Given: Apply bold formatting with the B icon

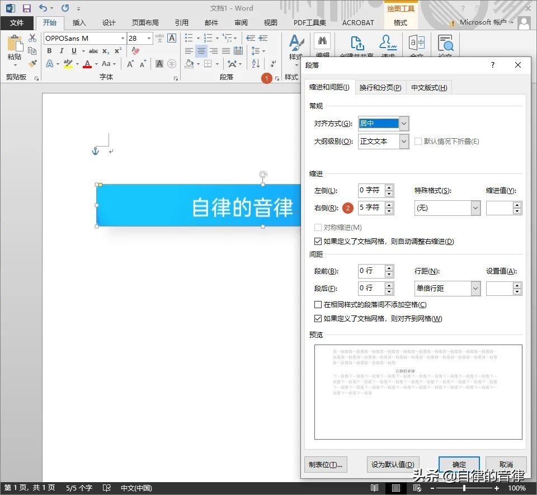Looking at the screenshot, I should (50, 50).
